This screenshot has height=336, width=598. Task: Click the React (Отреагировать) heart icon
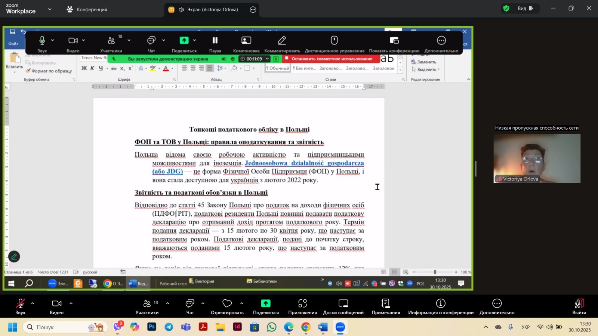(x=227, y=303)
